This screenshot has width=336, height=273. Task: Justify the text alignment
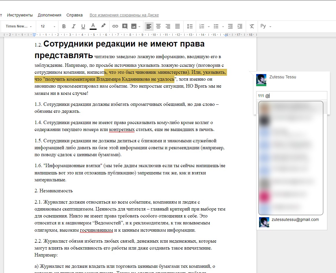pos(178,26)
